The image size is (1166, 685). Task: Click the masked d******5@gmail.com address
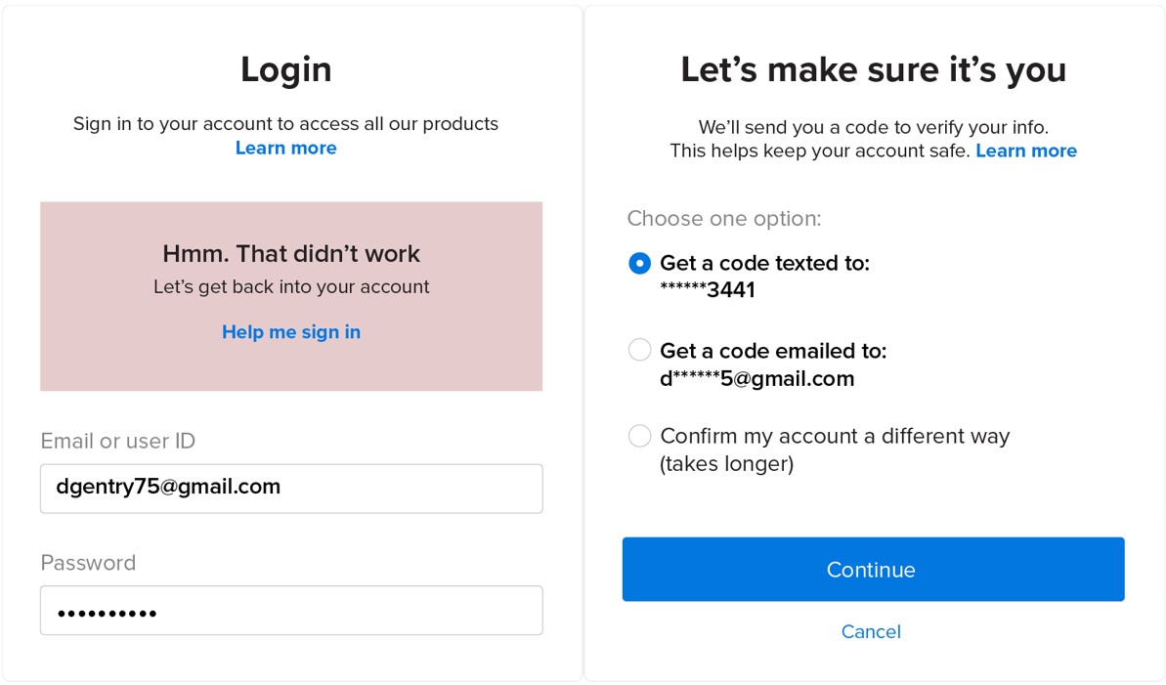click(x=757, y=378)
